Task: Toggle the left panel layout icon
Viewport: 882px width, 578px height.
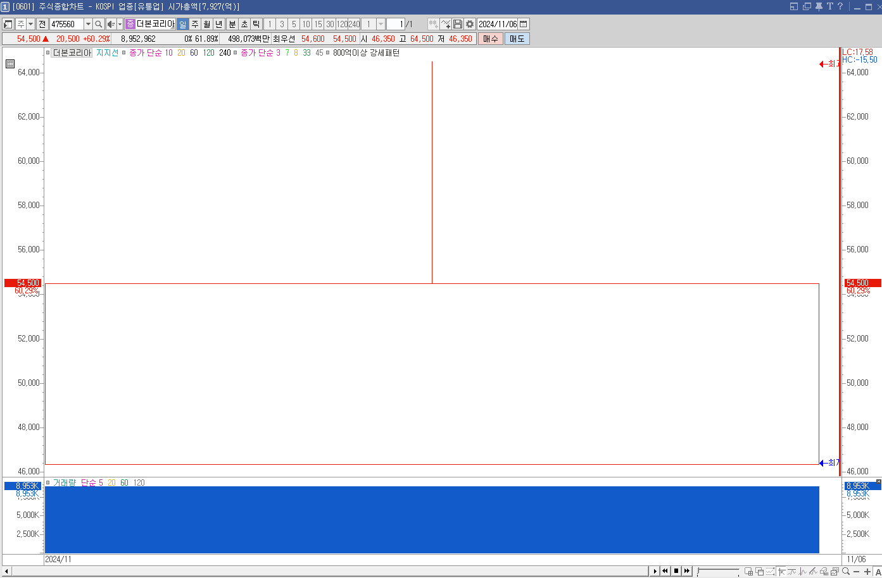Action: point(8,24)
